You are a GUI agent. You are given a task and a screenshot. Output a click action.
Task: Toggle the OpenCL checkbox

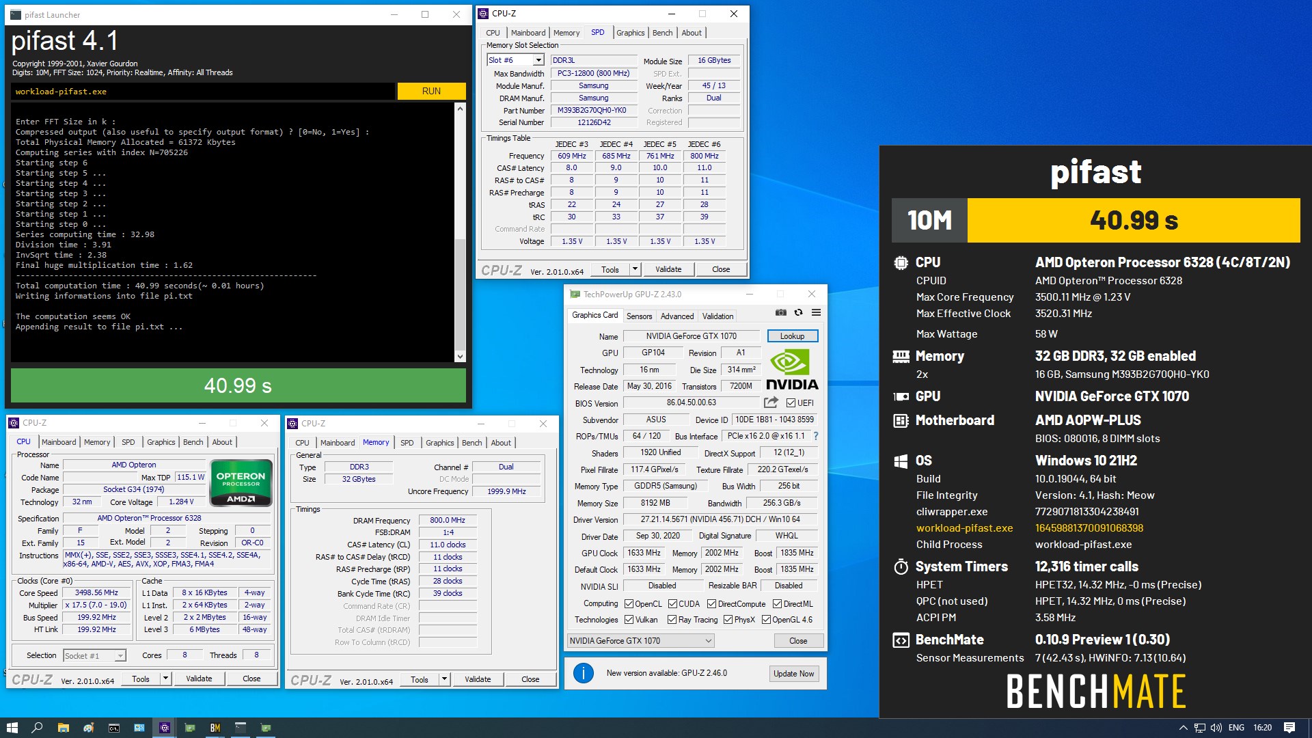click(x=629, y=604)
